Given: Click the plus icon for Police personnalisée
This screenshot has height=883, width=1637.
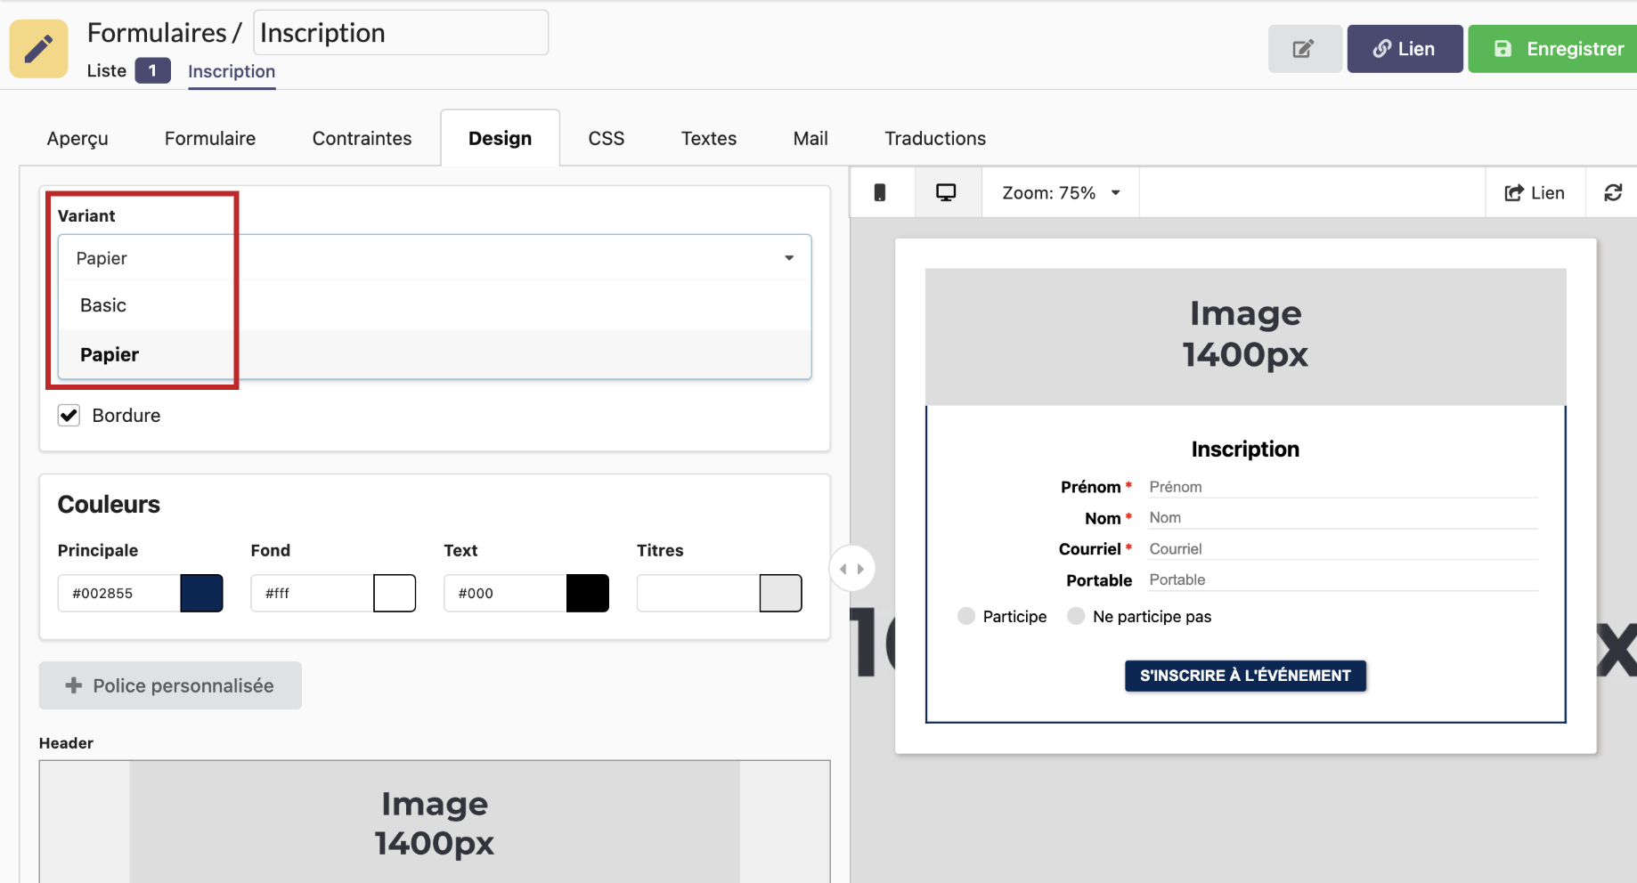Looking at the screenshot, I should coord(74,685).
